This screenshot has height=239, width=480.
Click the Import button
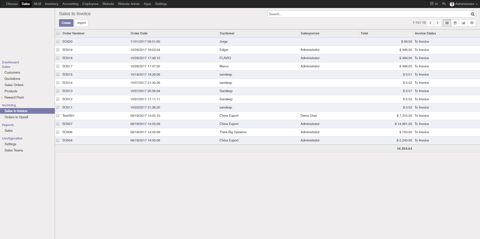pyautogui.click(x=81, y=23)
